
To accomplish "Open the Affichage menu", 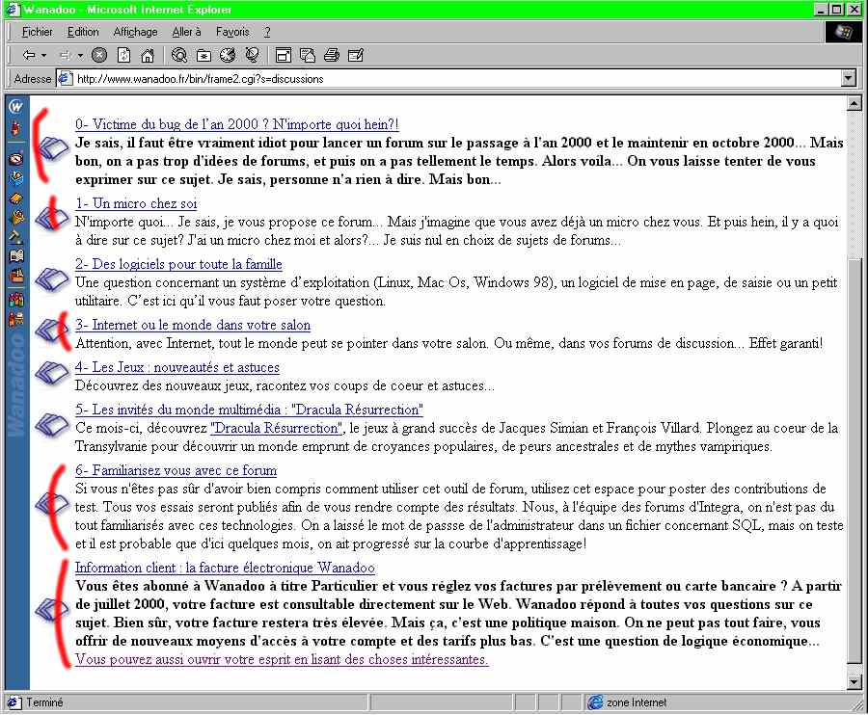I will (135, 32).
